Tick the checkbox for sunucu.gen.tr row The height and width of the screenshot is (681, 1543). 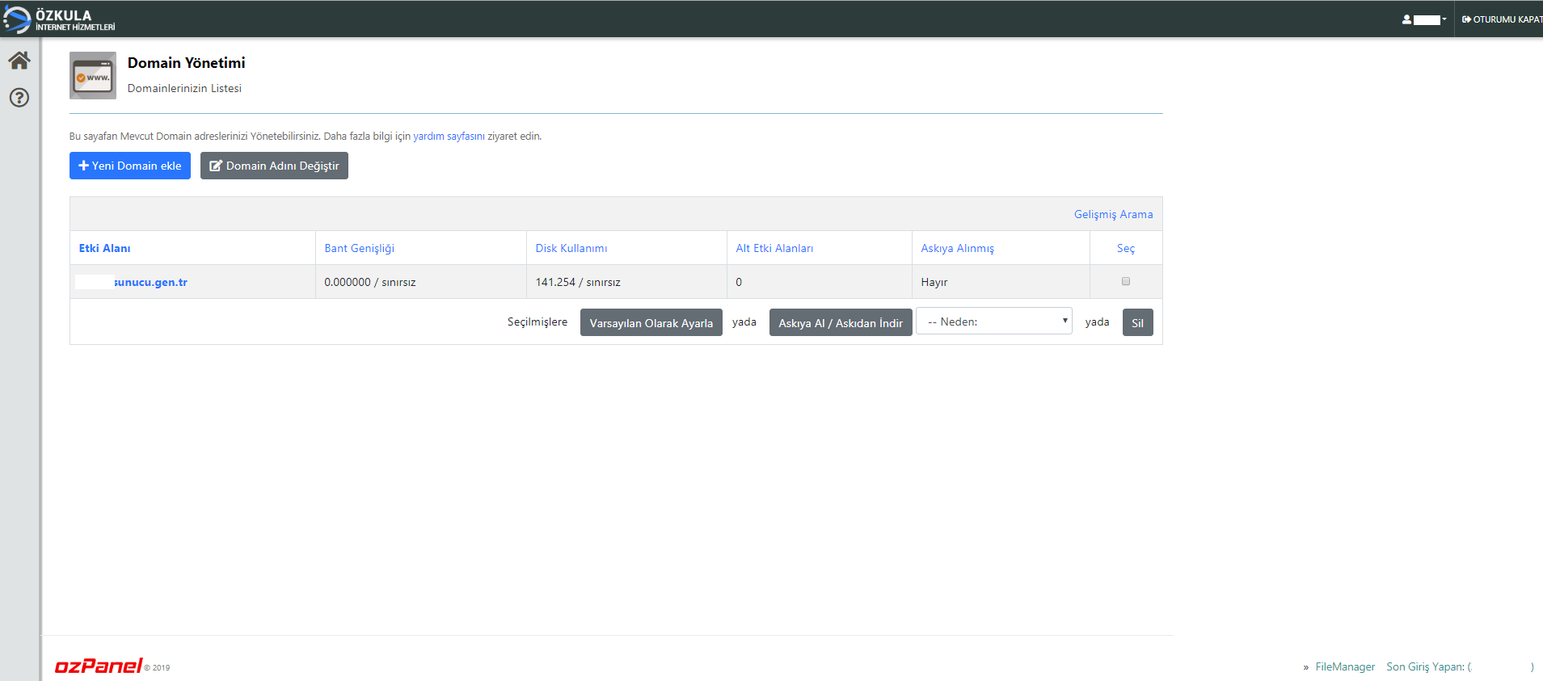click(x=1125, y=281)
